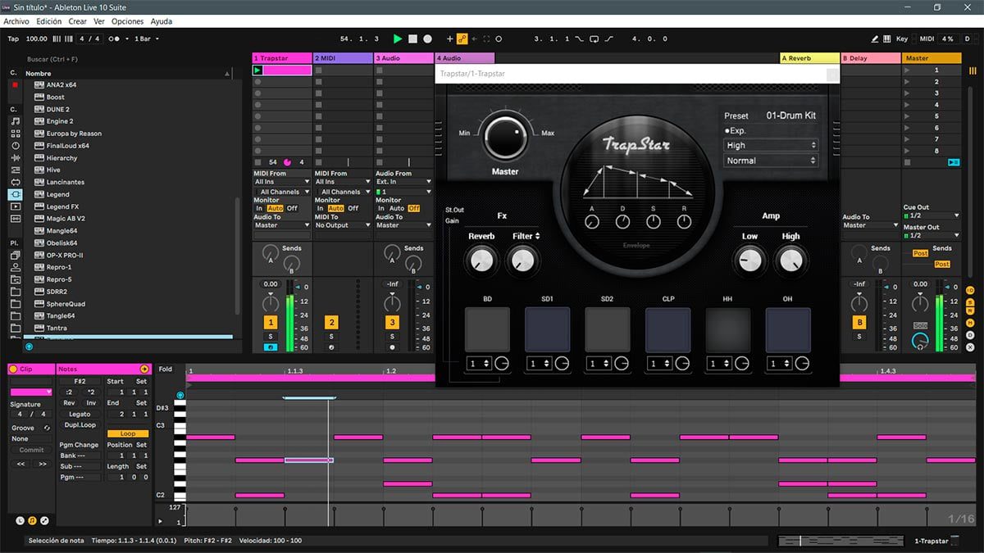Toggle the Notes box icon in clip view

(x=32, y=521)
